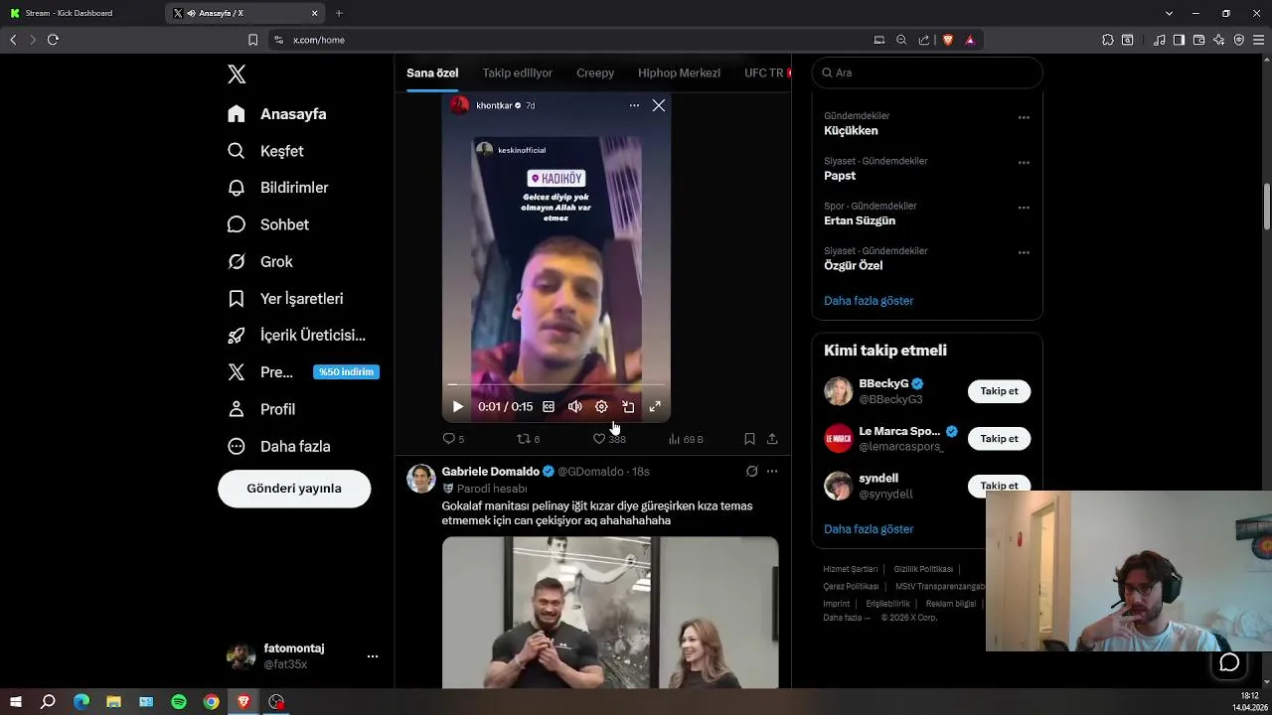Open floating chat bubble icon

click(1229, 662)
